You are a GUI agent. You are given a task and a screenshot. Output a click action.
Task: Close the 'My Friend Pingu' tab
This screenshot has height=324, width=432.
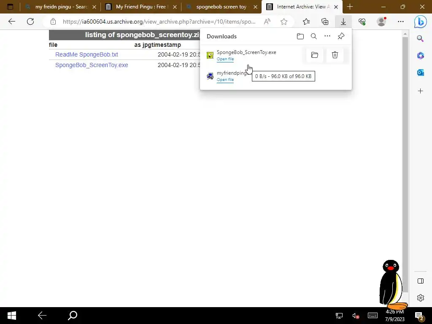[175, 7]
